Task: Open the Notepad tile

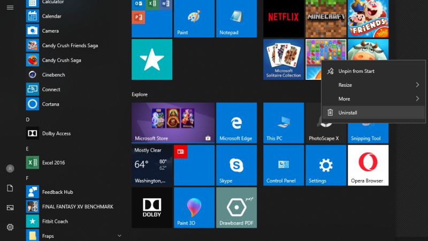Action: [x=236, y=19]
